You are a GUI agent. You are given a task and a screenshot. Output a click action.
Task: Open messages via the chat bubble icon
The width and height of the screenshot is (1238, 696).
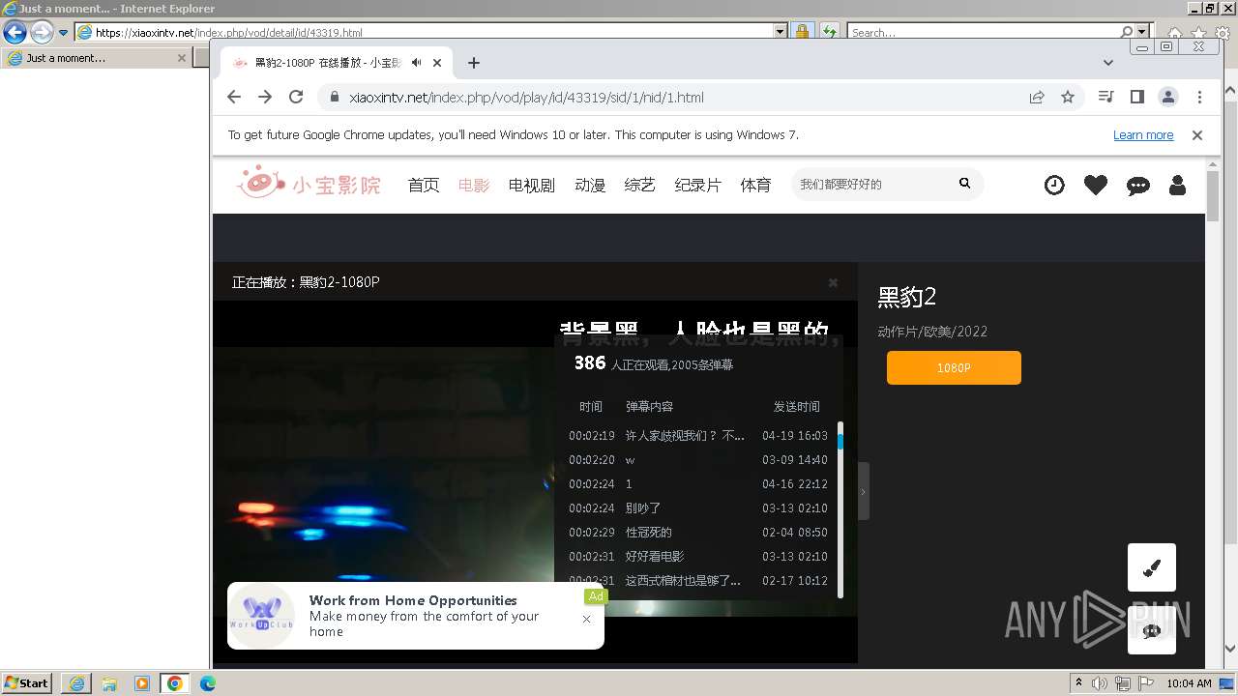(x=1138, y=186)
